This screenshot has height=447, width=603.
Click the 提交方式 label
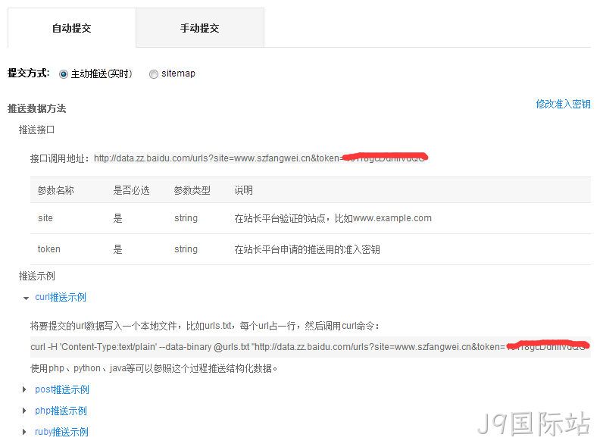[x=29, y=73]
